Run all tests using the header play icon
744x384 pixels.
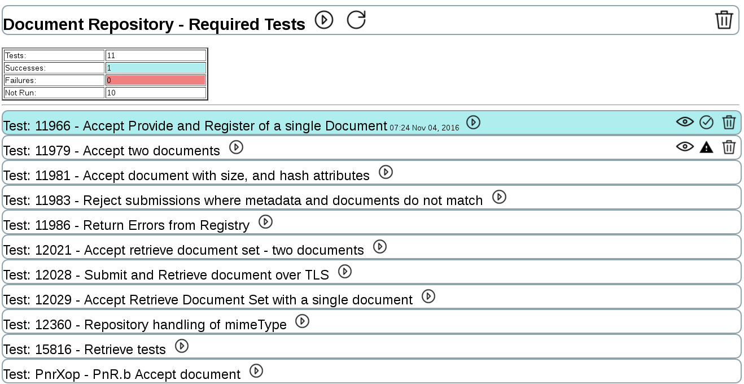tap(324, 20)
